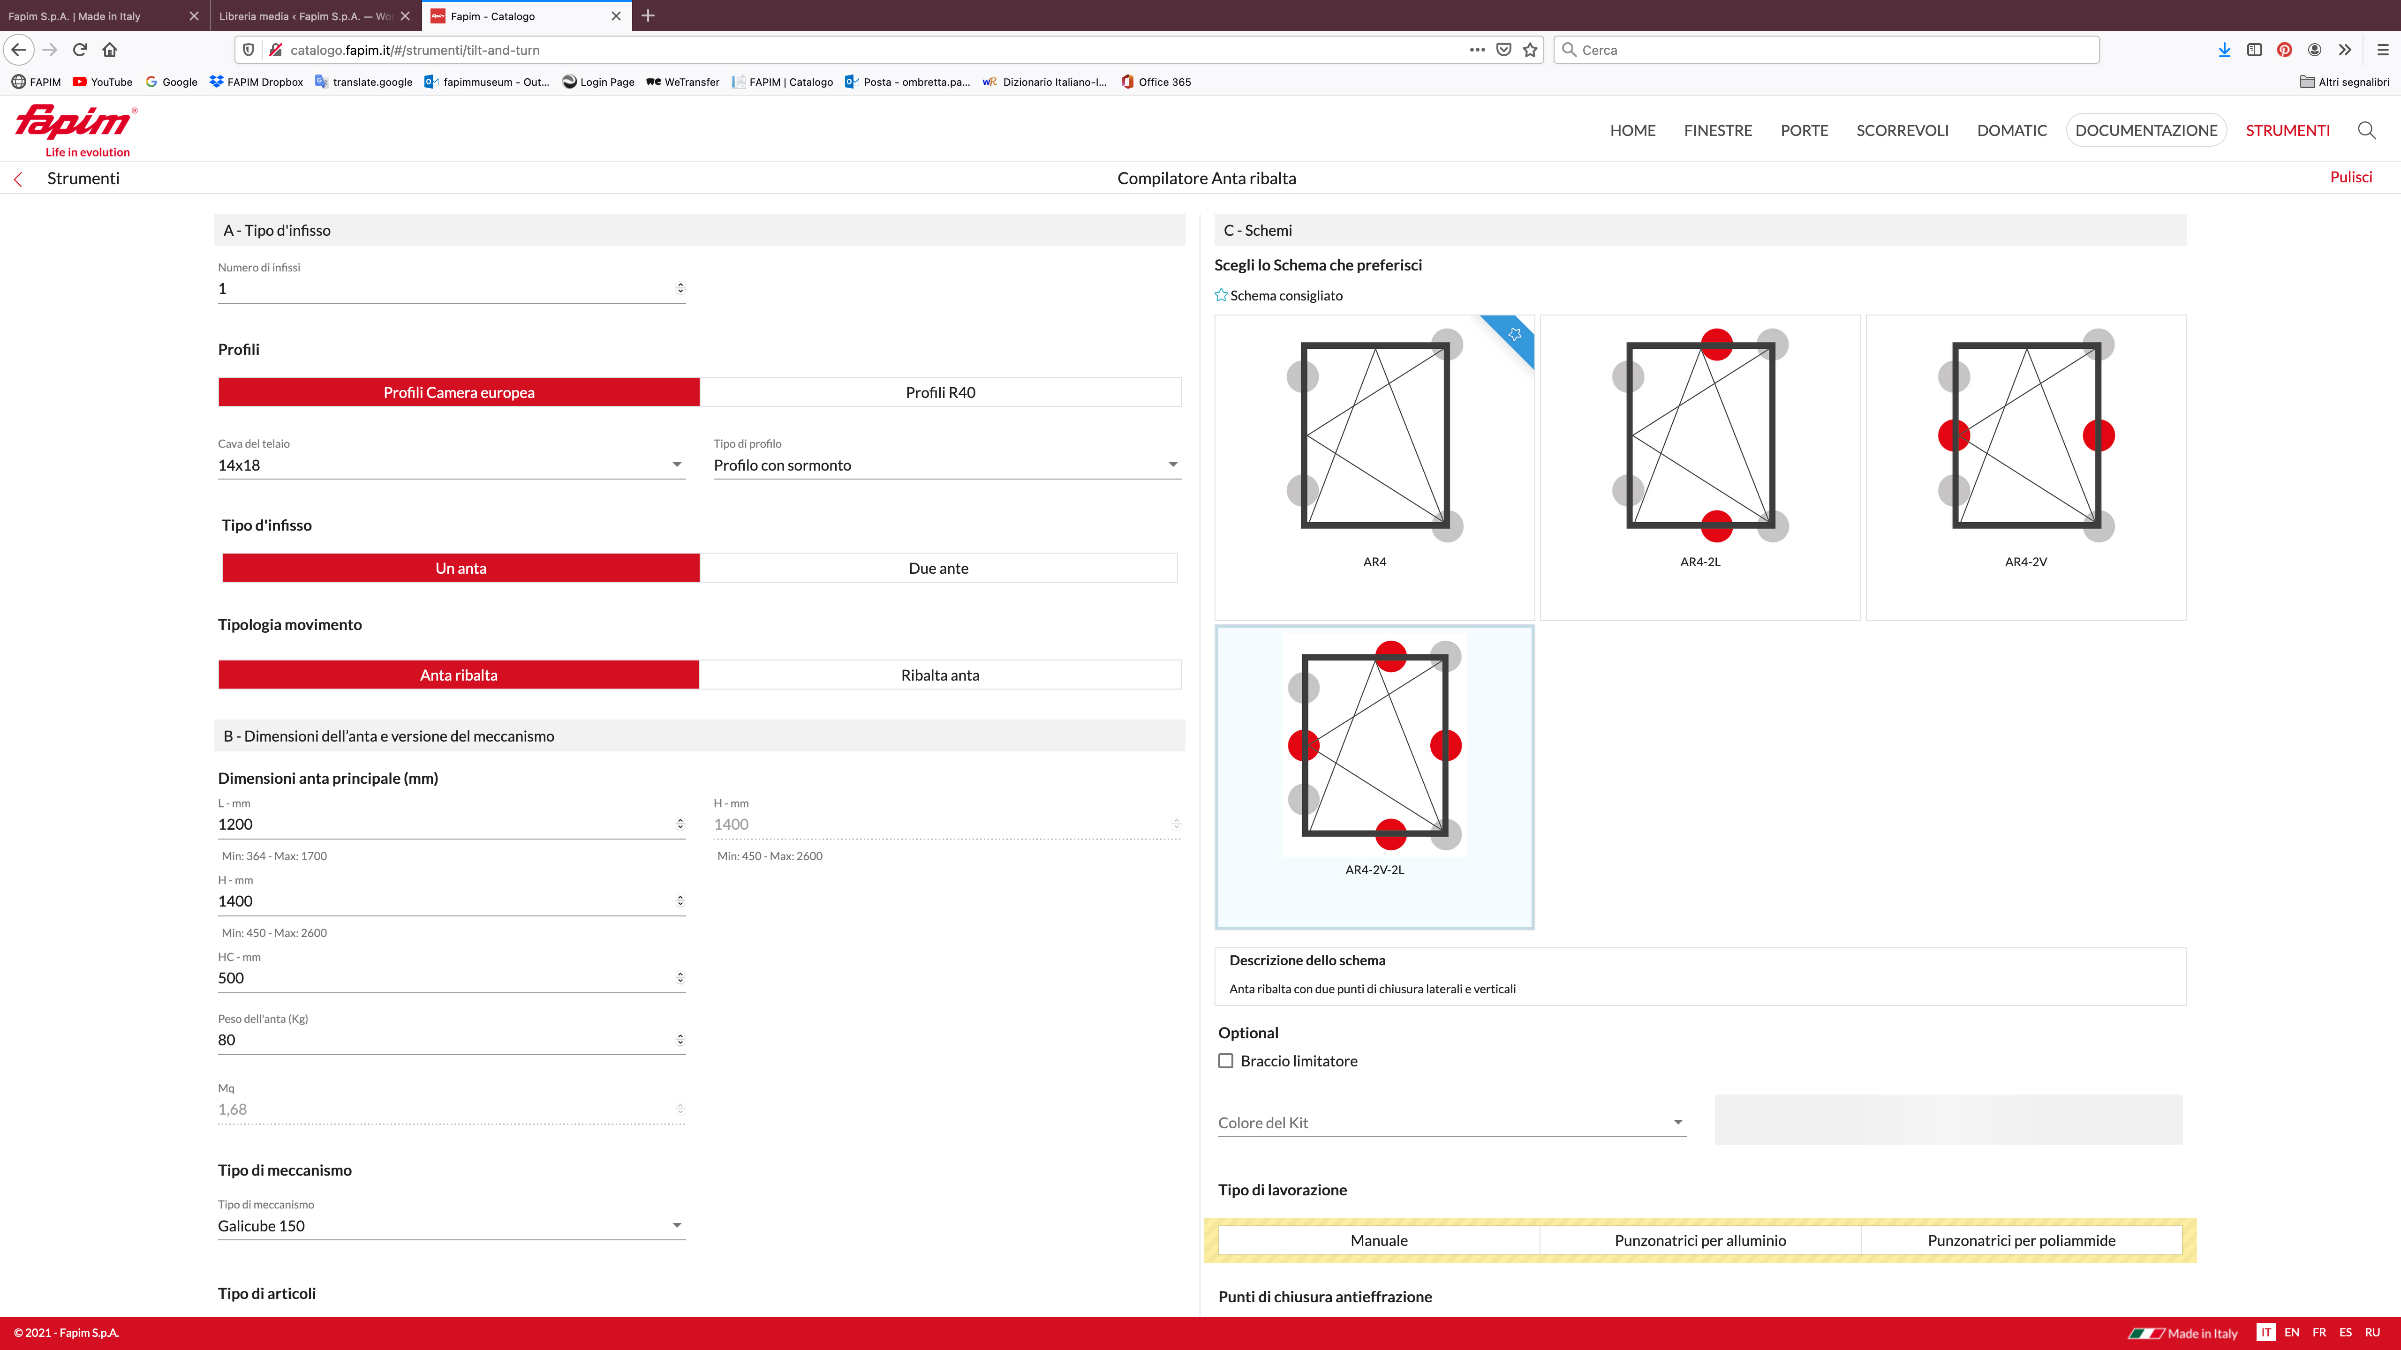The width and height of the screenshot is (2401, 1350).
Task: Open the FINESTRE menu item
Action: click(1717, 130)
